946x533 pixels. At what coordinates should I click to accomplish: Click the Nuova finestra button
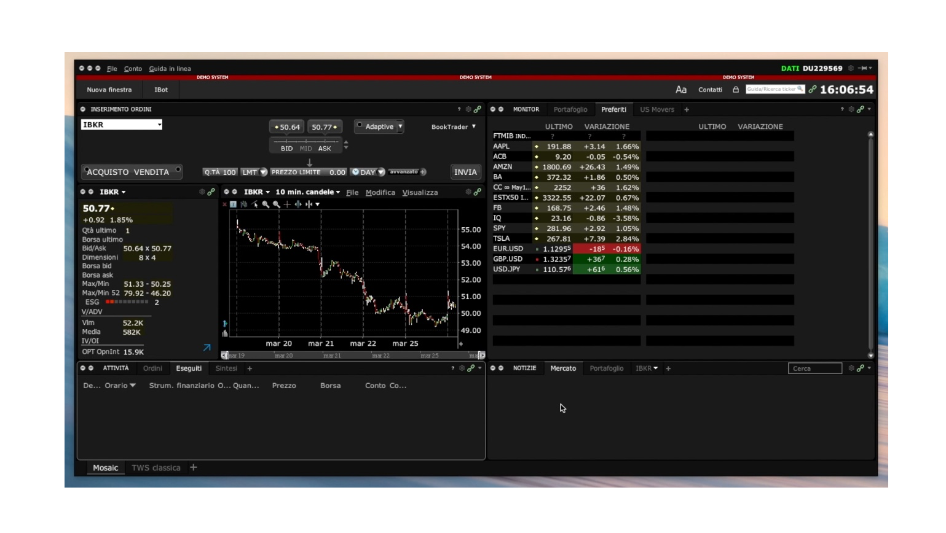pyautogui.click(x=109, y=90)
